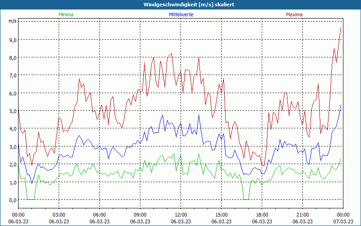Click the 21:00 time label
Screen dimensions: 361x226
pyautogui.click(x=302, y=215)
